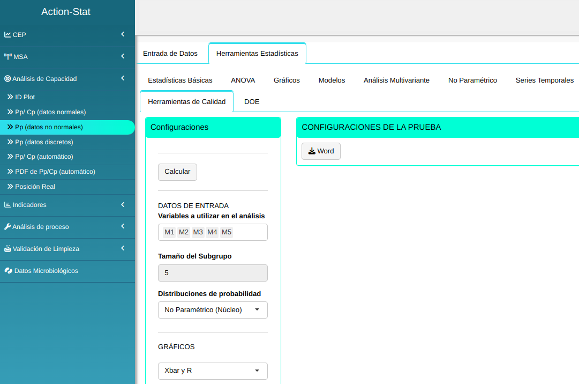
Task: Click the Validación de Limpieza icon
Action: (7, 249)
